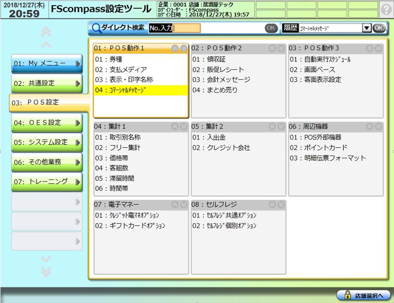Open 06：時間帯 setting
This screenshot has height=303, width=394.
tap(141, 189)
